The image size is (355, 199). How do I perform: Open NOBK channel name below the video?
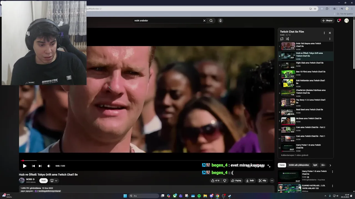pos(29,179)
